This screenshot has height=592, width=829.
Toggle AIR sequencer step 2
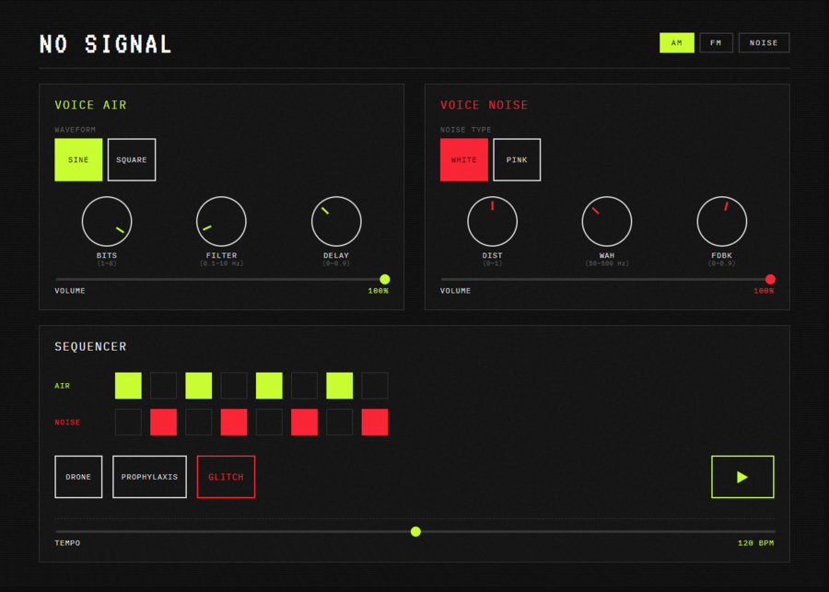click(163, 386)
